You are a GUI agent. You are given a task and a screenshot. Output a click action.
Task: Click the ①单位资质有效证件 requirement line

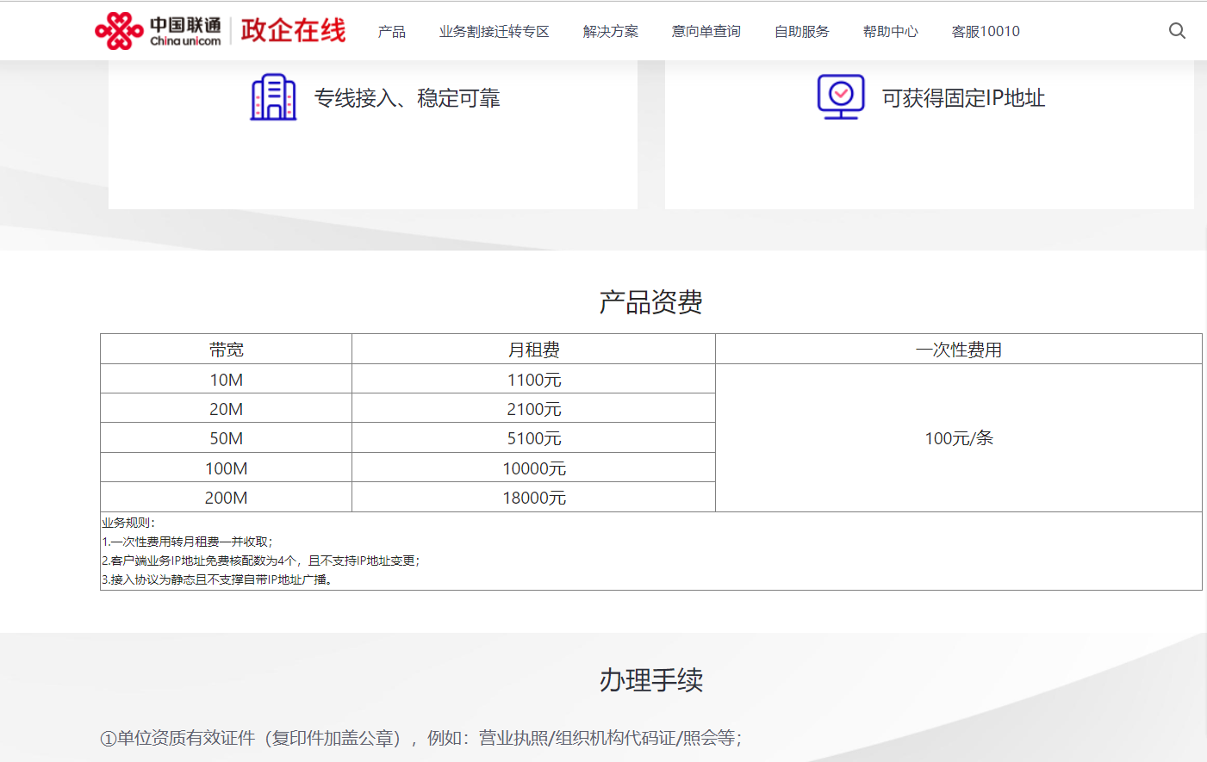pos(421,738)
